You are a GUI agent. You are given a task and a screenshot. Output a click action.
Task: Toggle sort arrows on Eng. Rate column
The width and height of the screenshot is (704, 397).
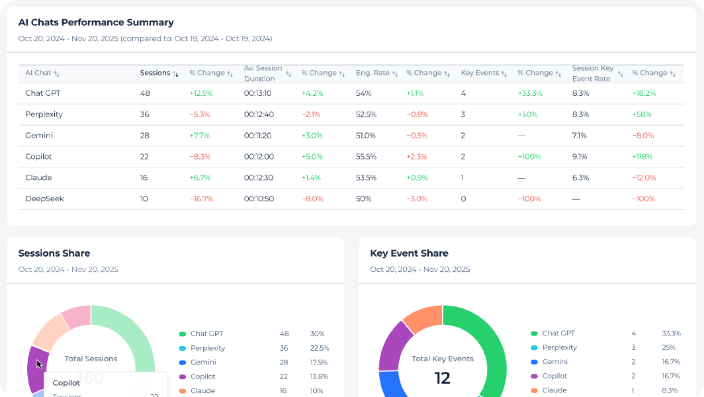click(x=395, y=74)
